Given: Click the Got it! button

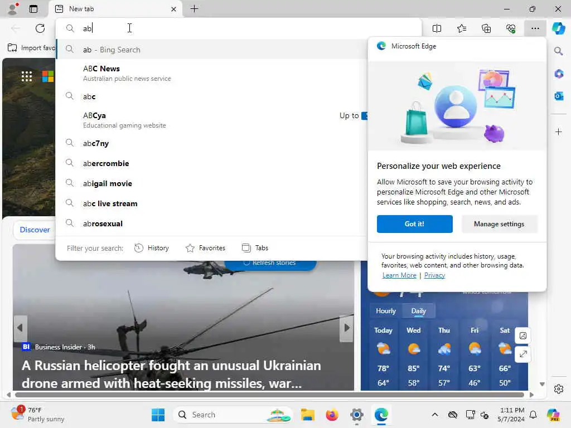Looking at the screenshot, I should 414,224.
